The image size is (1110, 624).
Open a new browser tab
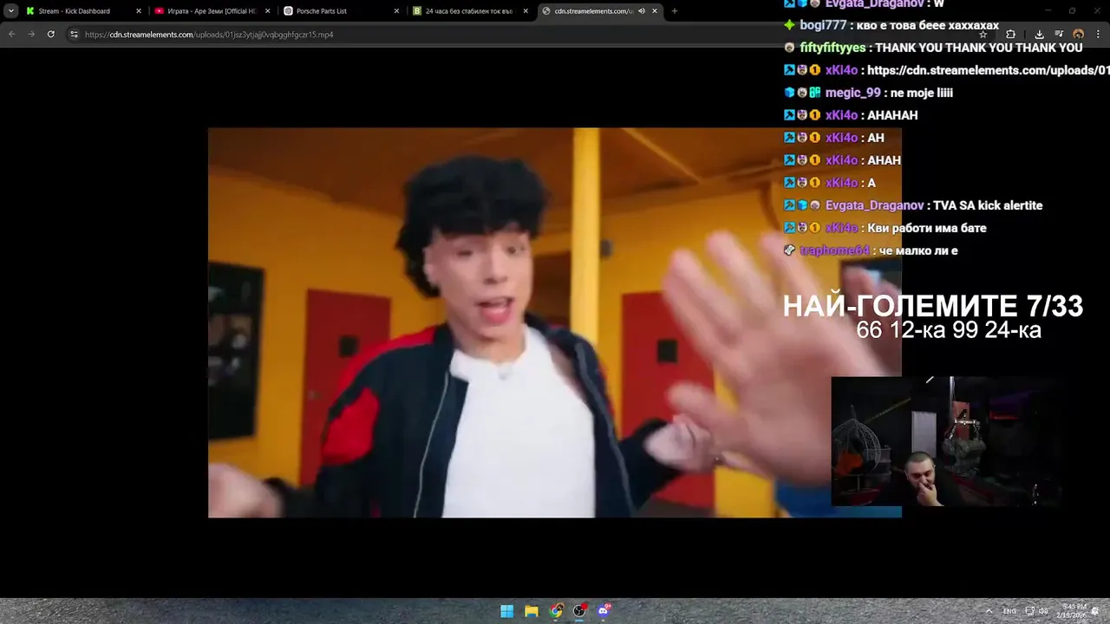pyautogui.click(x=675, y=11)
